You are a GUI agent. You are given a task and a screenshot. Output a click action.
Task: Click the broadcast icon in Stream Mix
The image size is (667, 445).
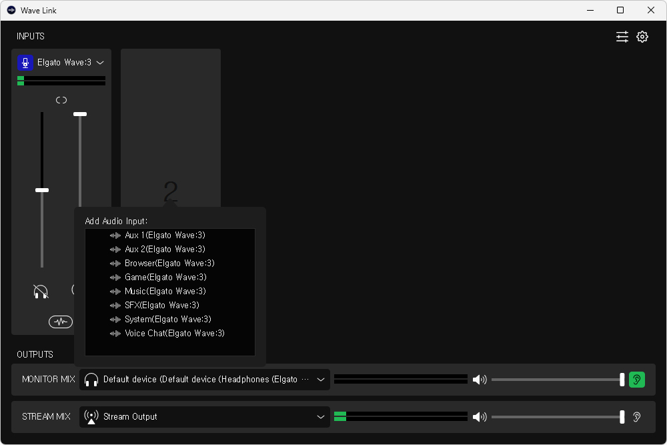point(91,417)
